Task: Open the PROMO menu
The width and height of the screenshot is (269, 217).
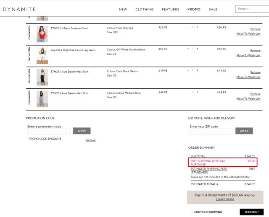Action: 194,9
